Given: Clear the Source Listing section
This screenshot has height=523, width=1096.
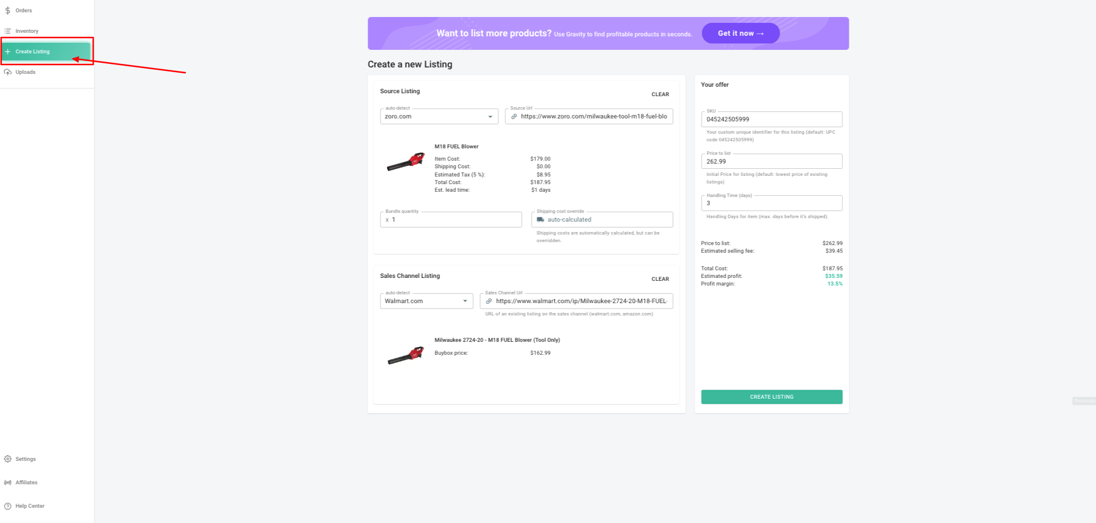Looking at the screenshot, I should 660,94.
